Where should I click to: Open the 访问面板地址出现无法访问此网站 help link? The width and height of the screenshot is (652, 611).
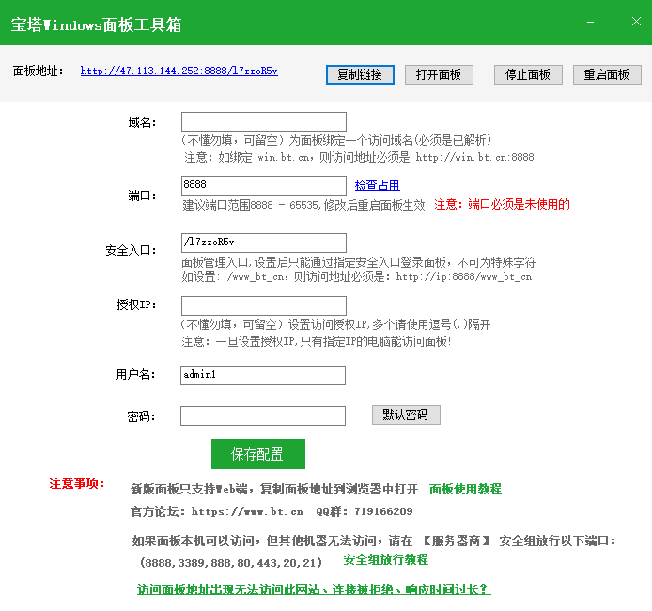314,589
